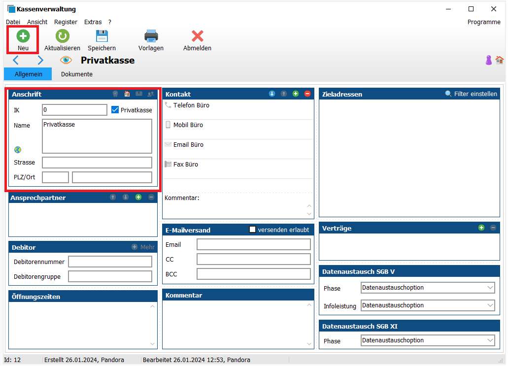Click the telephone icon at Telefon Büro

click(168, 105)
